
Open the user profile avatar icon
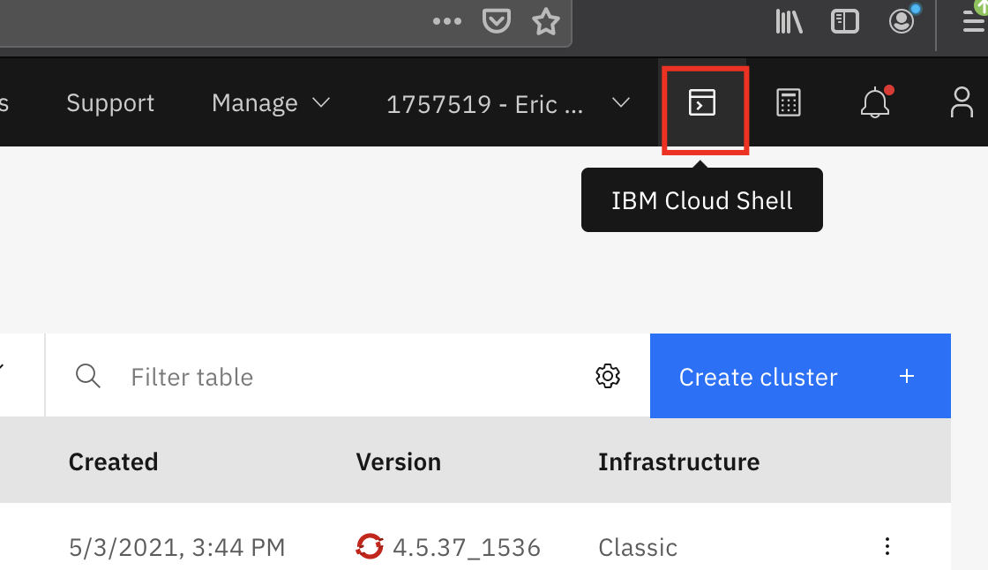tap(961, 103)
